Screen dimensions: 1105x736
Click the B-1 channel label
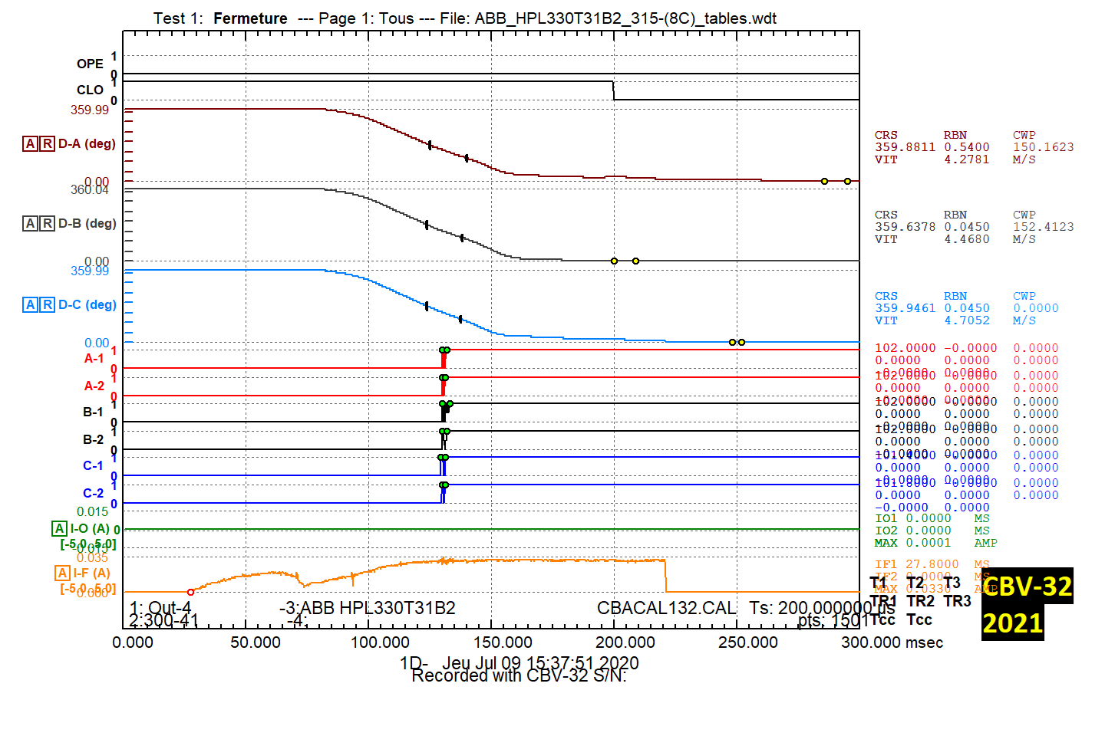coord(93,412)
